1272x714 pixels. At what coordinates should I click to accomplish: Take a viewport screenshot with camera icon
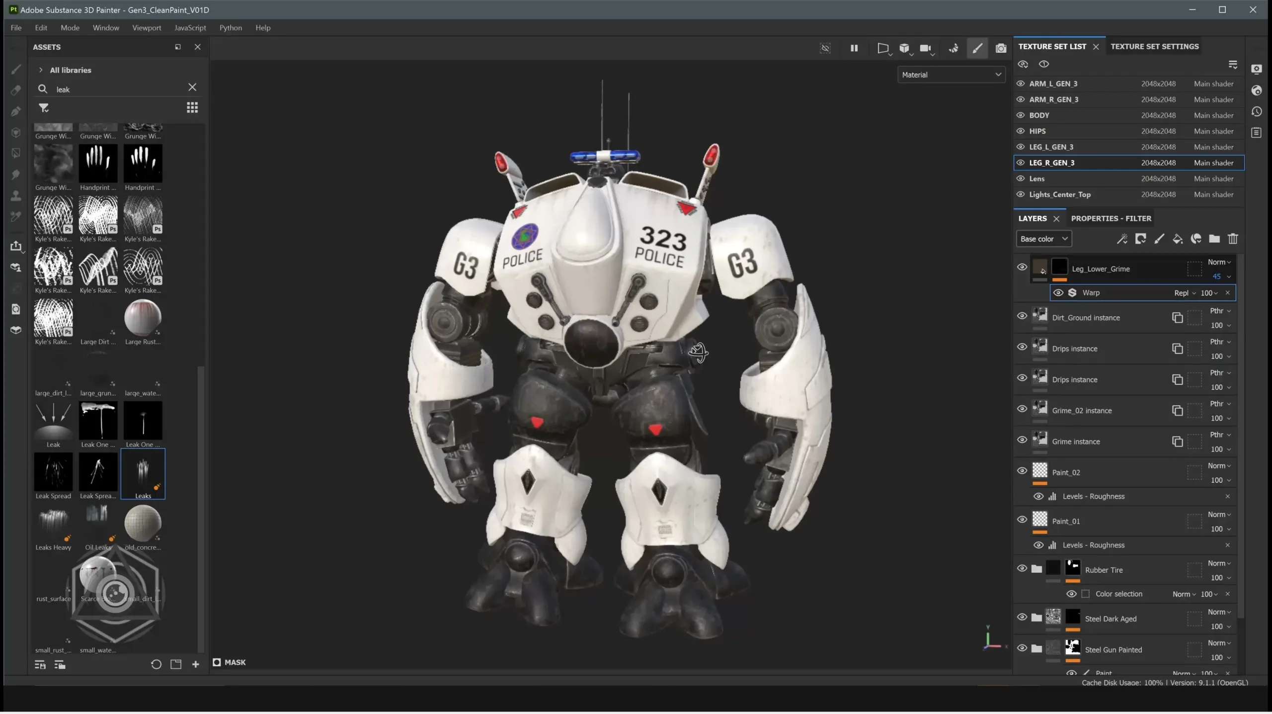(x=1001, y=48)
